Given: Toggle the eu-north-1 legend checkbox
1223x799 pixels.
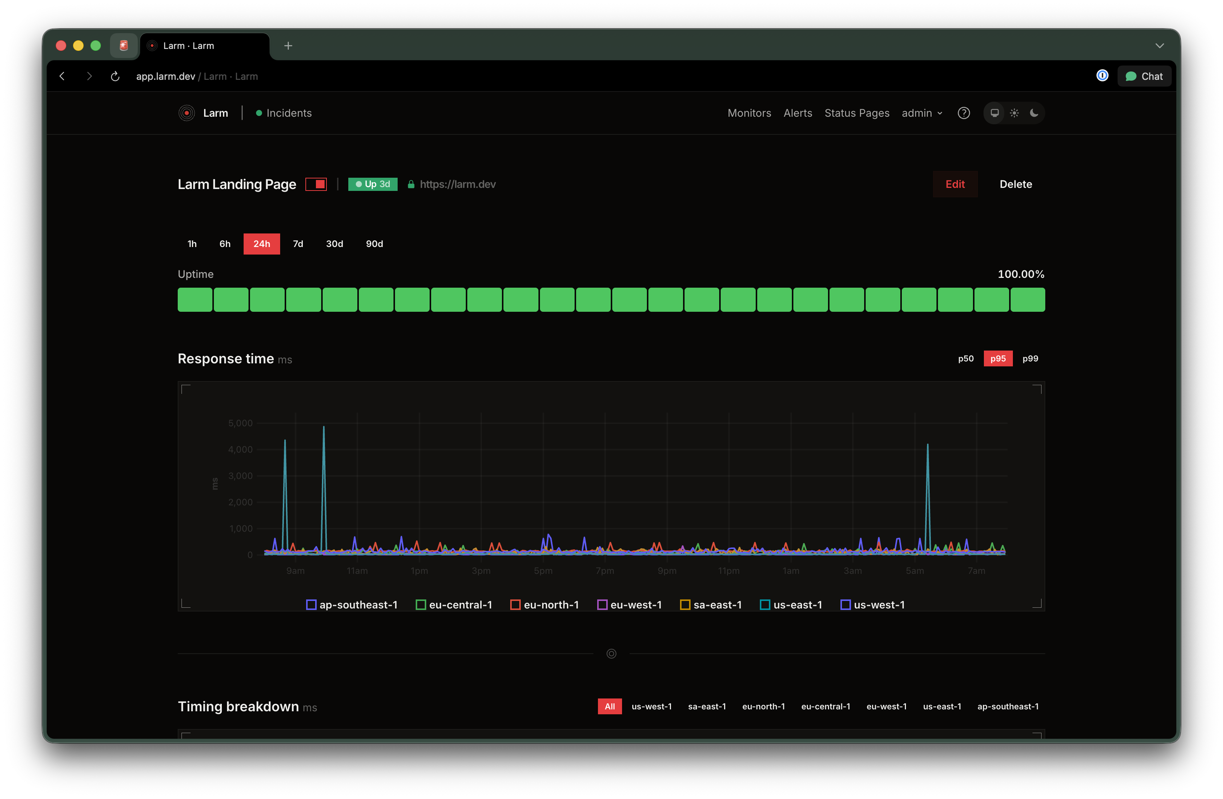Looking at the screenshot, I should [x=515, y=605].
